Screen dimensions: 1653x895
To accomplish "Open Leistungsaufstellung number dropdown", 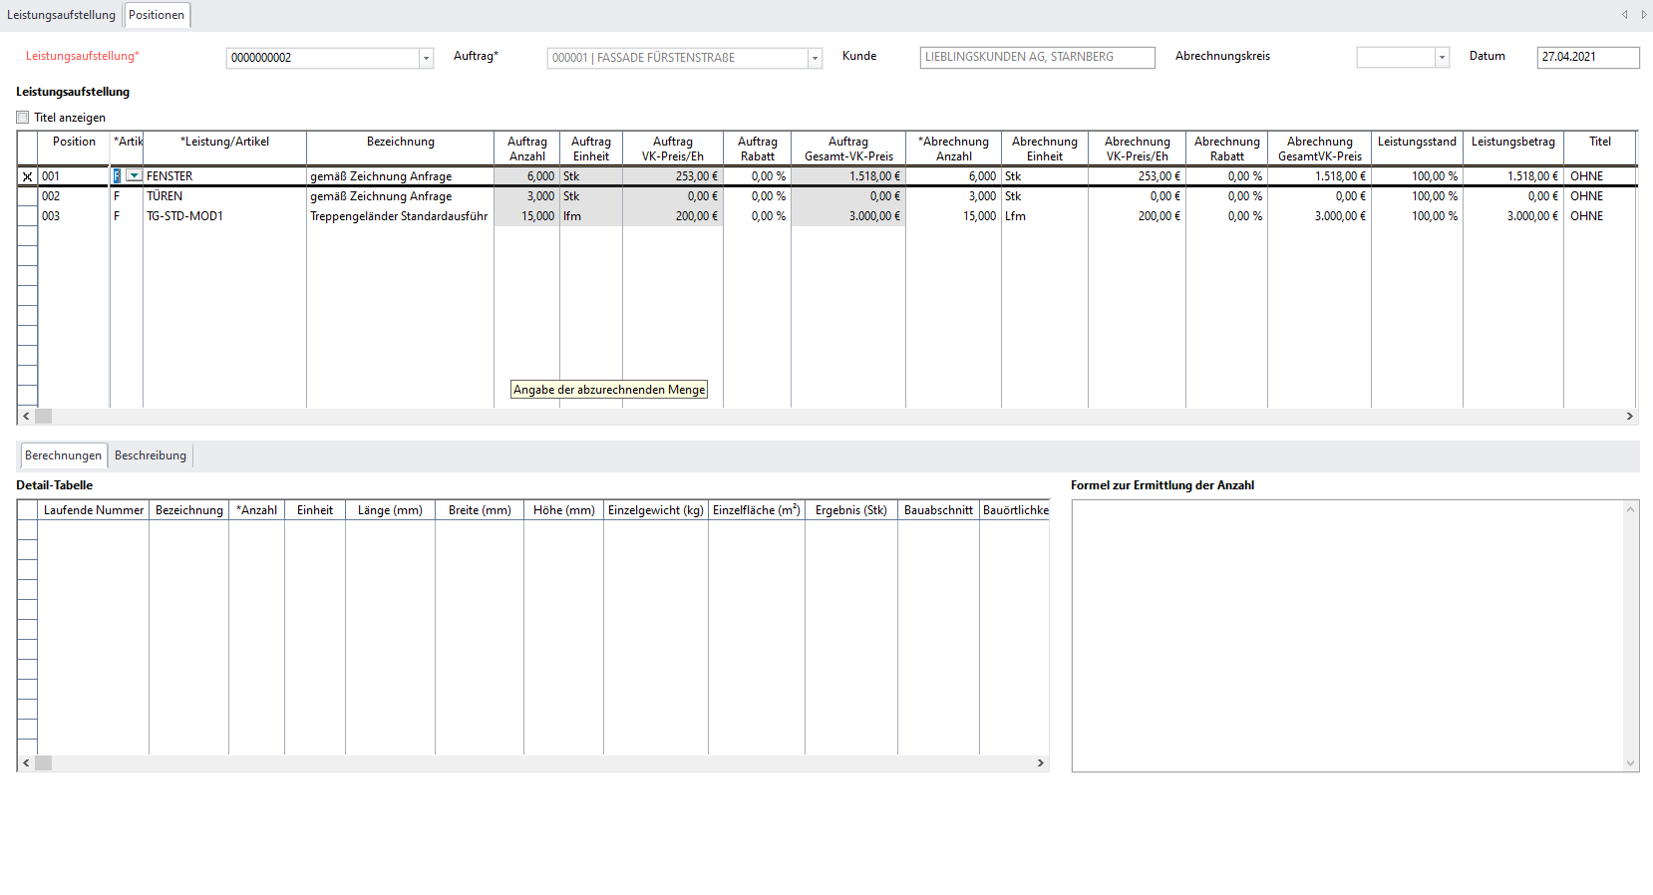I will (x=426, y=58).
